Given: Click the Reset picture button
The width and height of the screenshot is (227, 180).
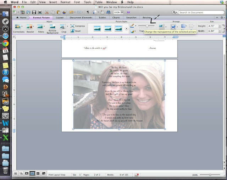Looking at the screenshot, I should pos(76,31).
